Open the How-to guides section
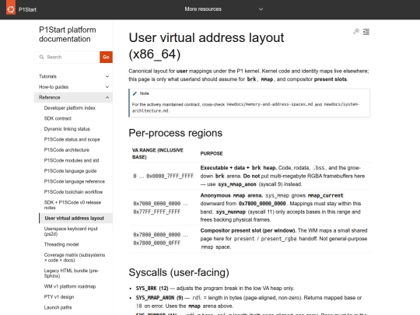This screenshot has height=315, width=420. [x=54, y=87]
